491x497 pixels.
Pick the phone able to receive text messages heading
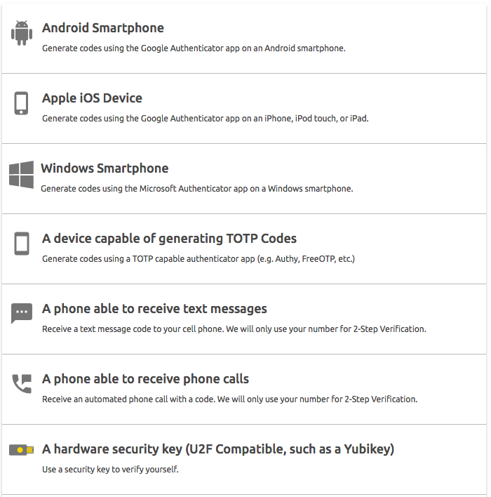click(x=154, y=309)
